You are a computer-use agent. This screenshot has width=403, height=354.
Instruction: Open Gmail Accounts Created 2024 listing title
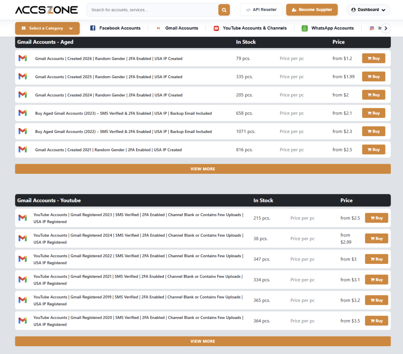click(109, 95)
